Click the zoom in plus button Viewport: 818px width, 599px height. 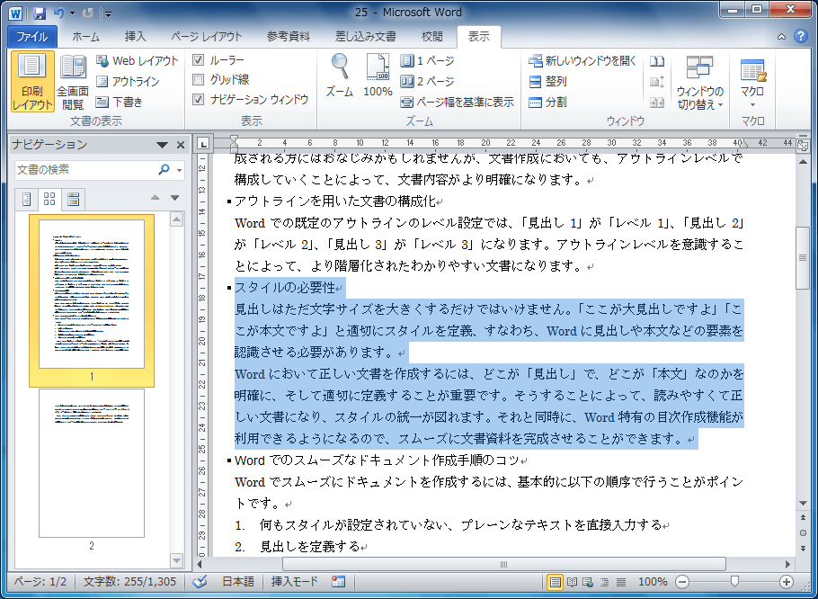[x=787, y=582]
